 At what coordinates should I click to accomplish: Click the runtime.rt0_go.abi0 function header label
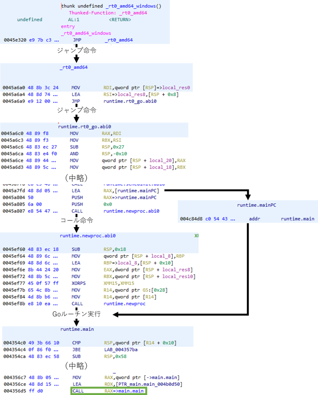pos(85,126)
